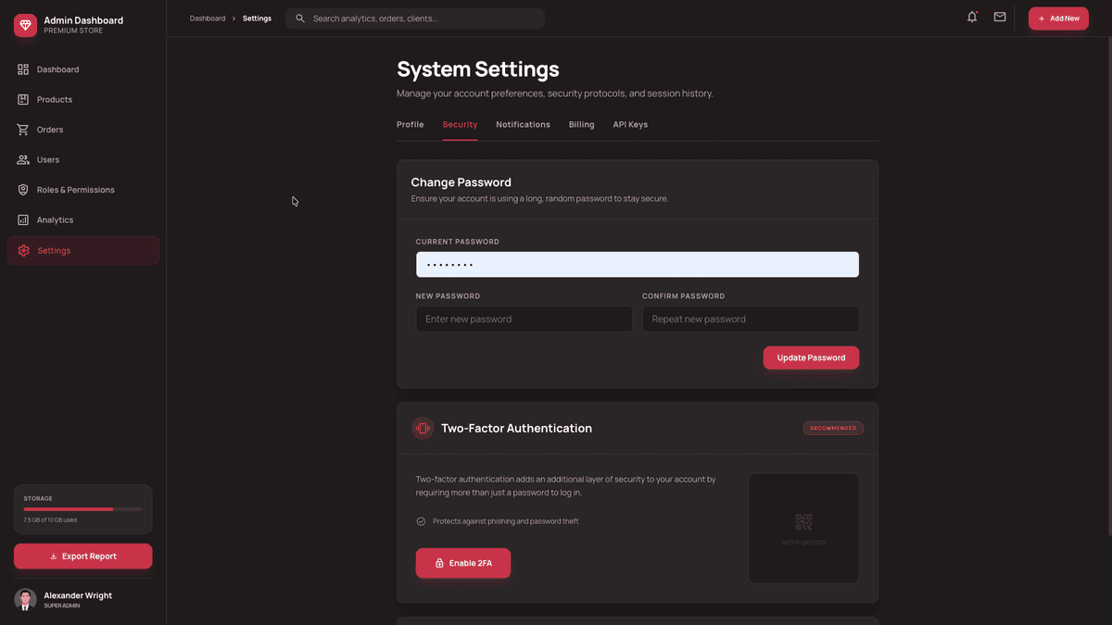Screen dimensions: 1112x625
Task: Click the Settings gear icon in sidebar
Action: click(x=21, y=251)
